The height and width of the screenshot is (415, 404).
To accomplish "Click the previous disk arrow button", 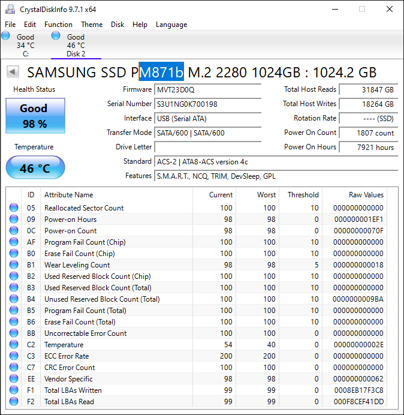I will click(13, 72).
